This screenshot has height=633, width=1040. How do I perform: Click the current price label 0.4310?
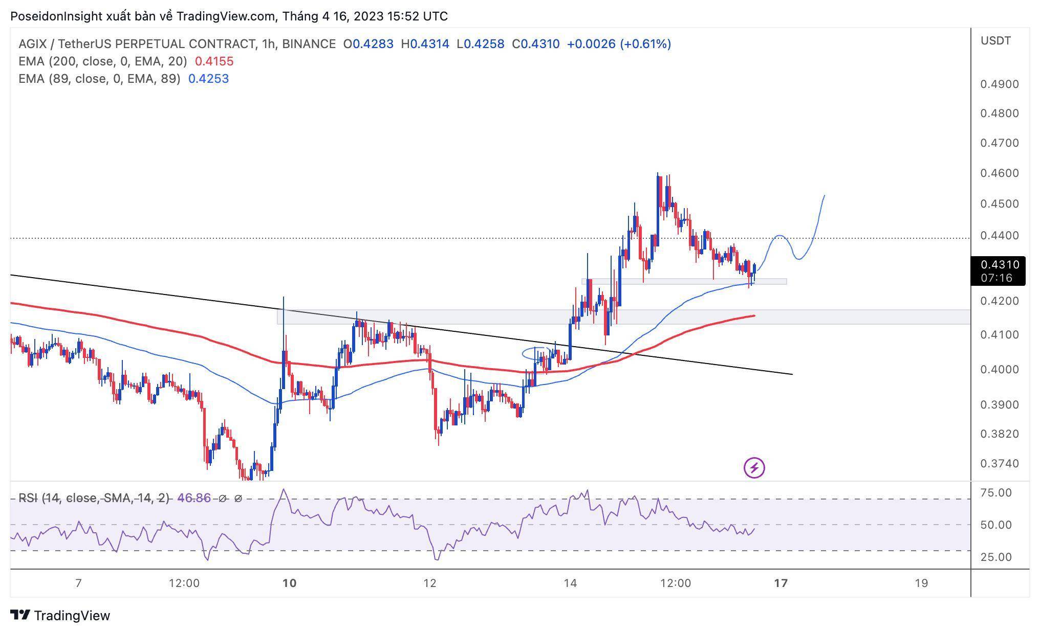point(1000,265)
